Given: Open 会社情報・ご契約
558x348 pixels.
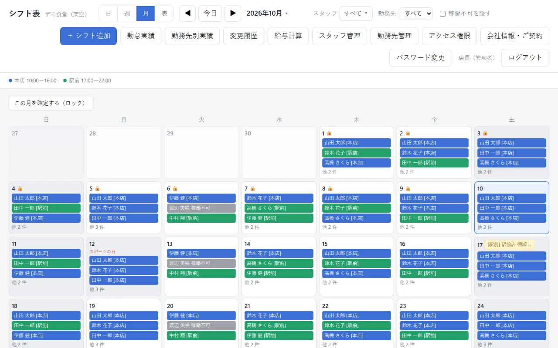Looking at the screenshot, I should click(515, 36).
